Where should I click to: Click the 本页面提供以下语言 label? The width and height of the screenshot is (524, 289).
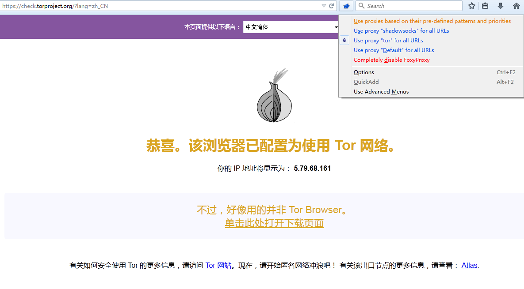click(x=212, y=27)
